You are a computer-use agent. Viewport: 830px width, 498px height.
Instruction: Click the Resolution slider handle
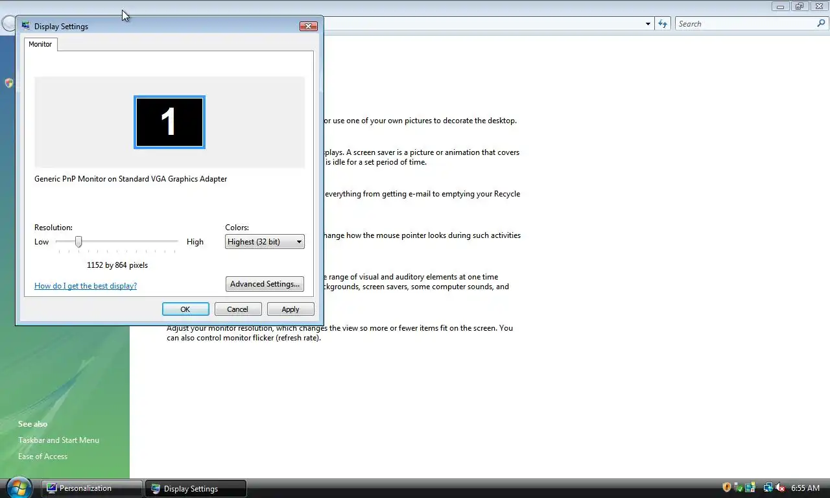(x=78, y=241)
